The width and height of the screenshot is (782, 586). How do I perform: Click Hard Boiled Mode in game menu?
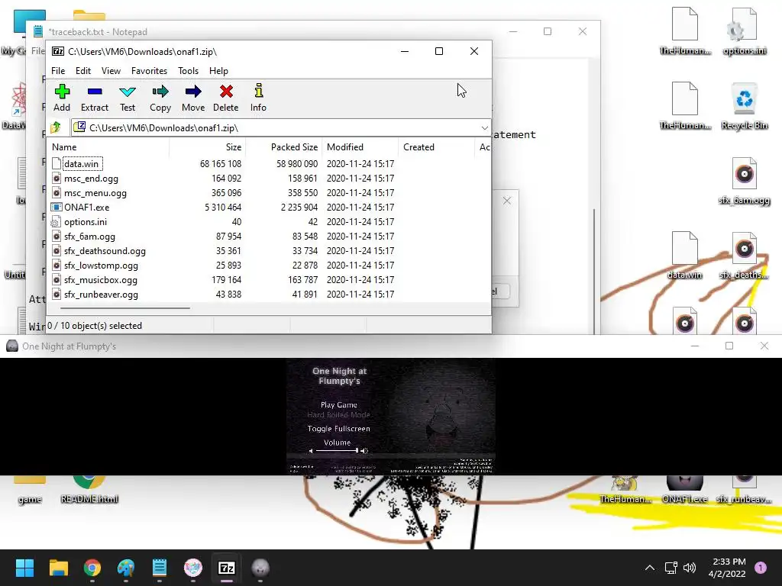pos(338,414)
